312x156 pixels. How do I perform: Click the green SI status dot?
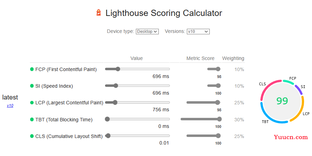click(32, 86)
